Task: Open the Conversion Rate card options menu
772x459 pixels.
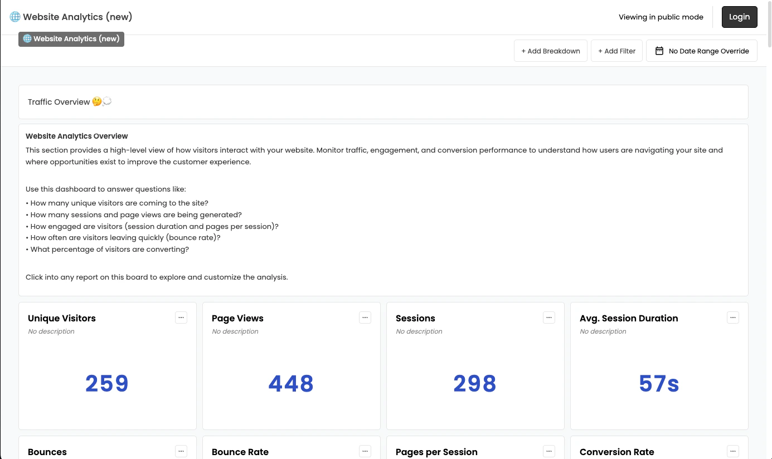Action: [x=733, y=451]
